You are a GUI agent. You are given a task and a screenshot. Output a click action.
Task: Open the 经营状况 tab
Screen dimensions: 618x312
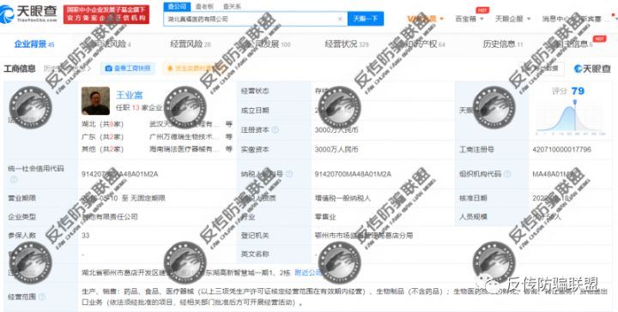tap(347, 45)
